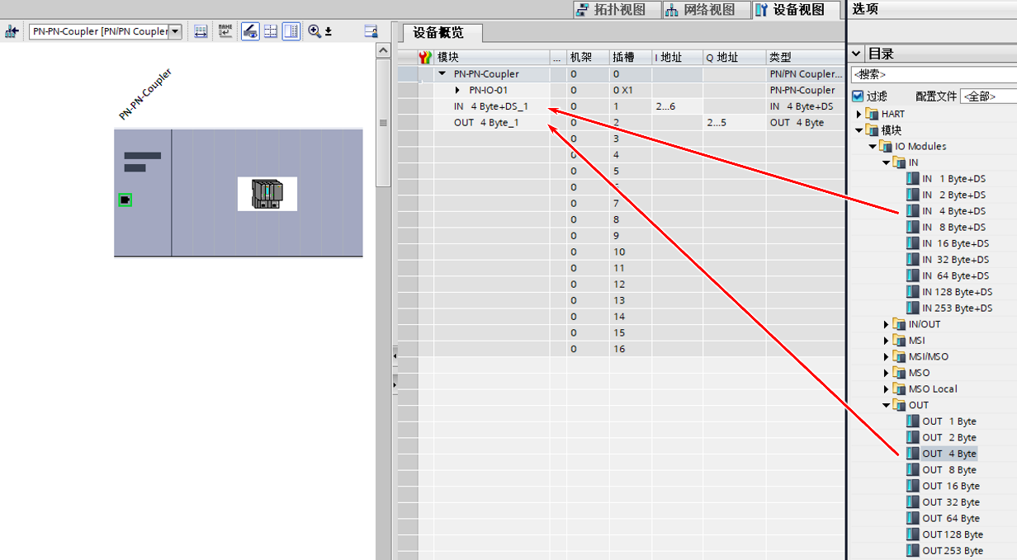Toggle the 过滤 filter checkbox
The width and height of the screenshot is (1017, 560).
click(x=858, y=96)
